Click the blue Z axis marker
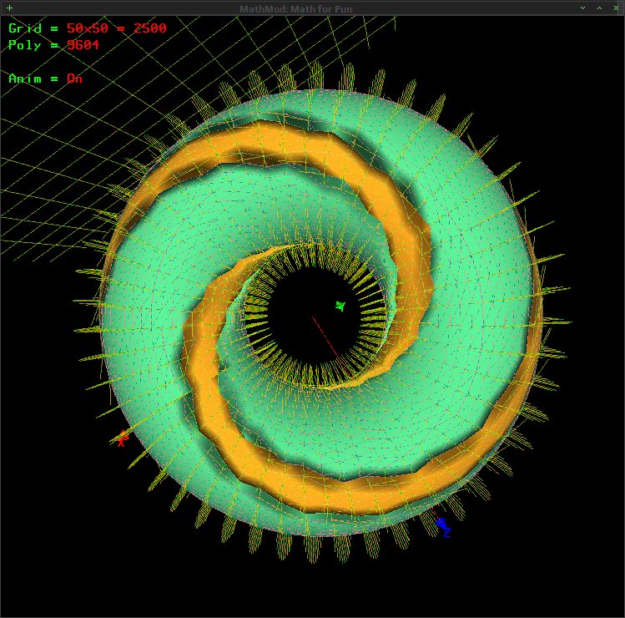Screen dimensions: 625x618 pos(444,527)
